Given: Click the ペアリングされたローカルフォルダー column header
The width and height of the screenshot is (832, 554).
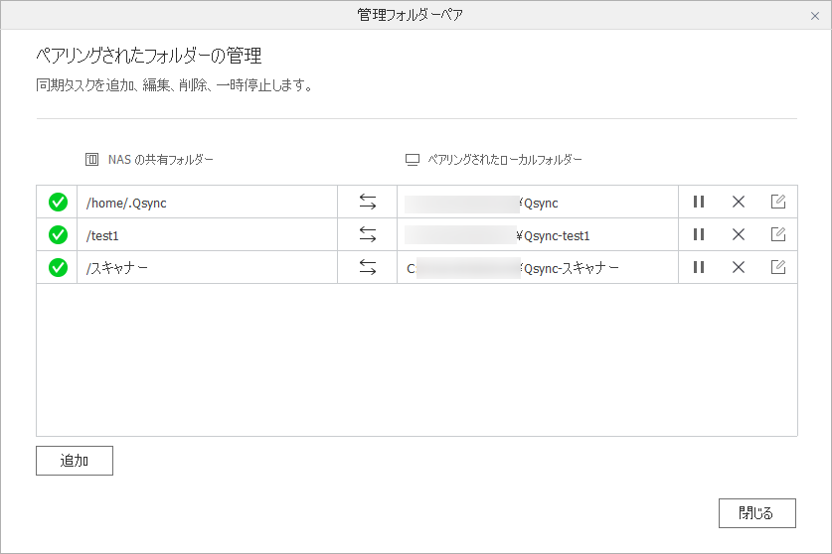Looking at the screenshot, I should pos(505,160).
